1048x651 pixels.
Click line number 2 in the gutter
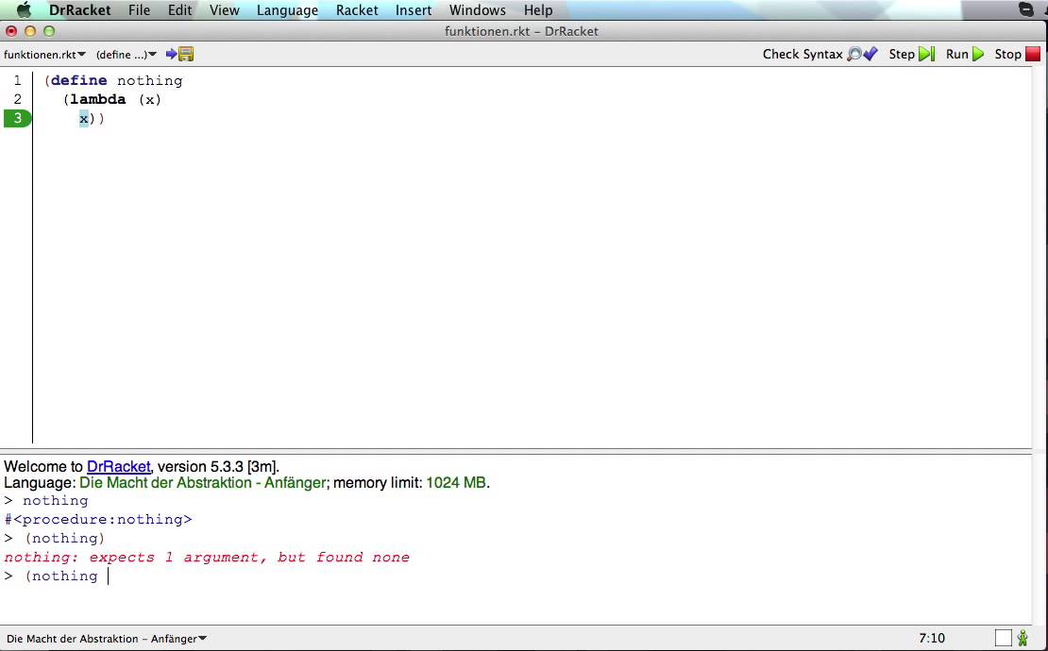(x=17, y=99)
